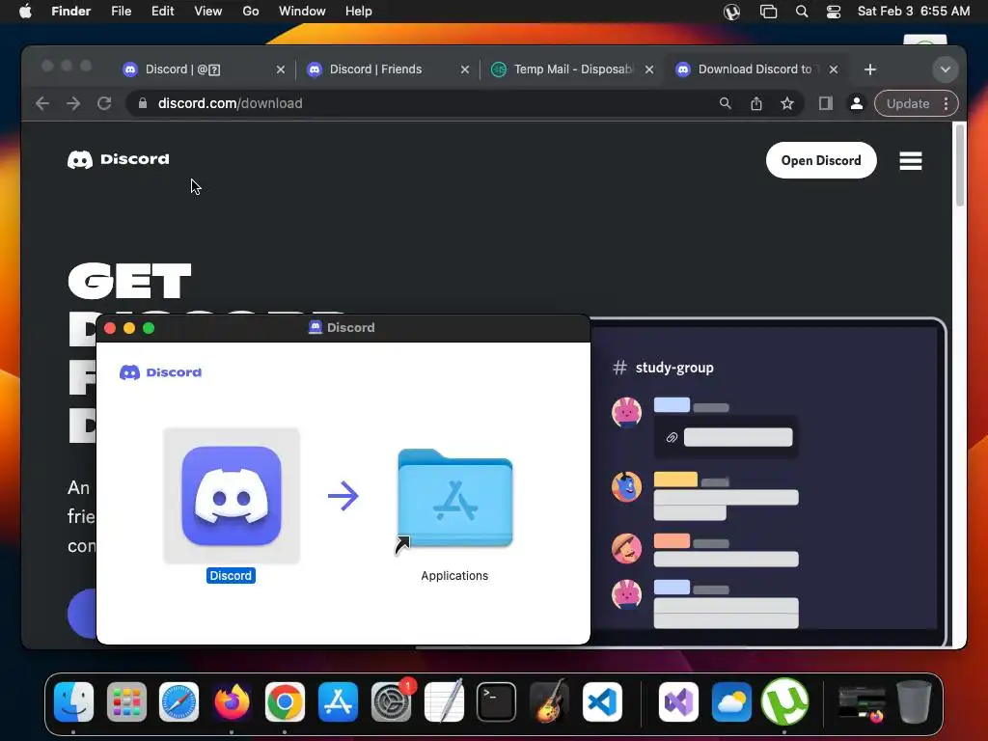Open TextEdit in the dock
This screenshot has width=988, height=741.
coord(444,701)
